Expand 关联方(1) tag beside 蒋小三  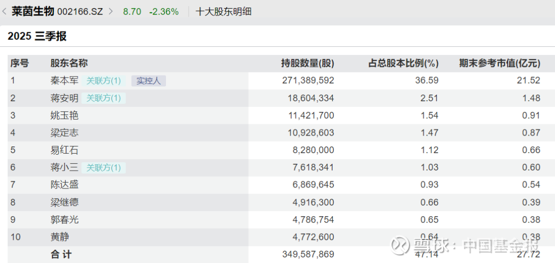pos(103,167)
